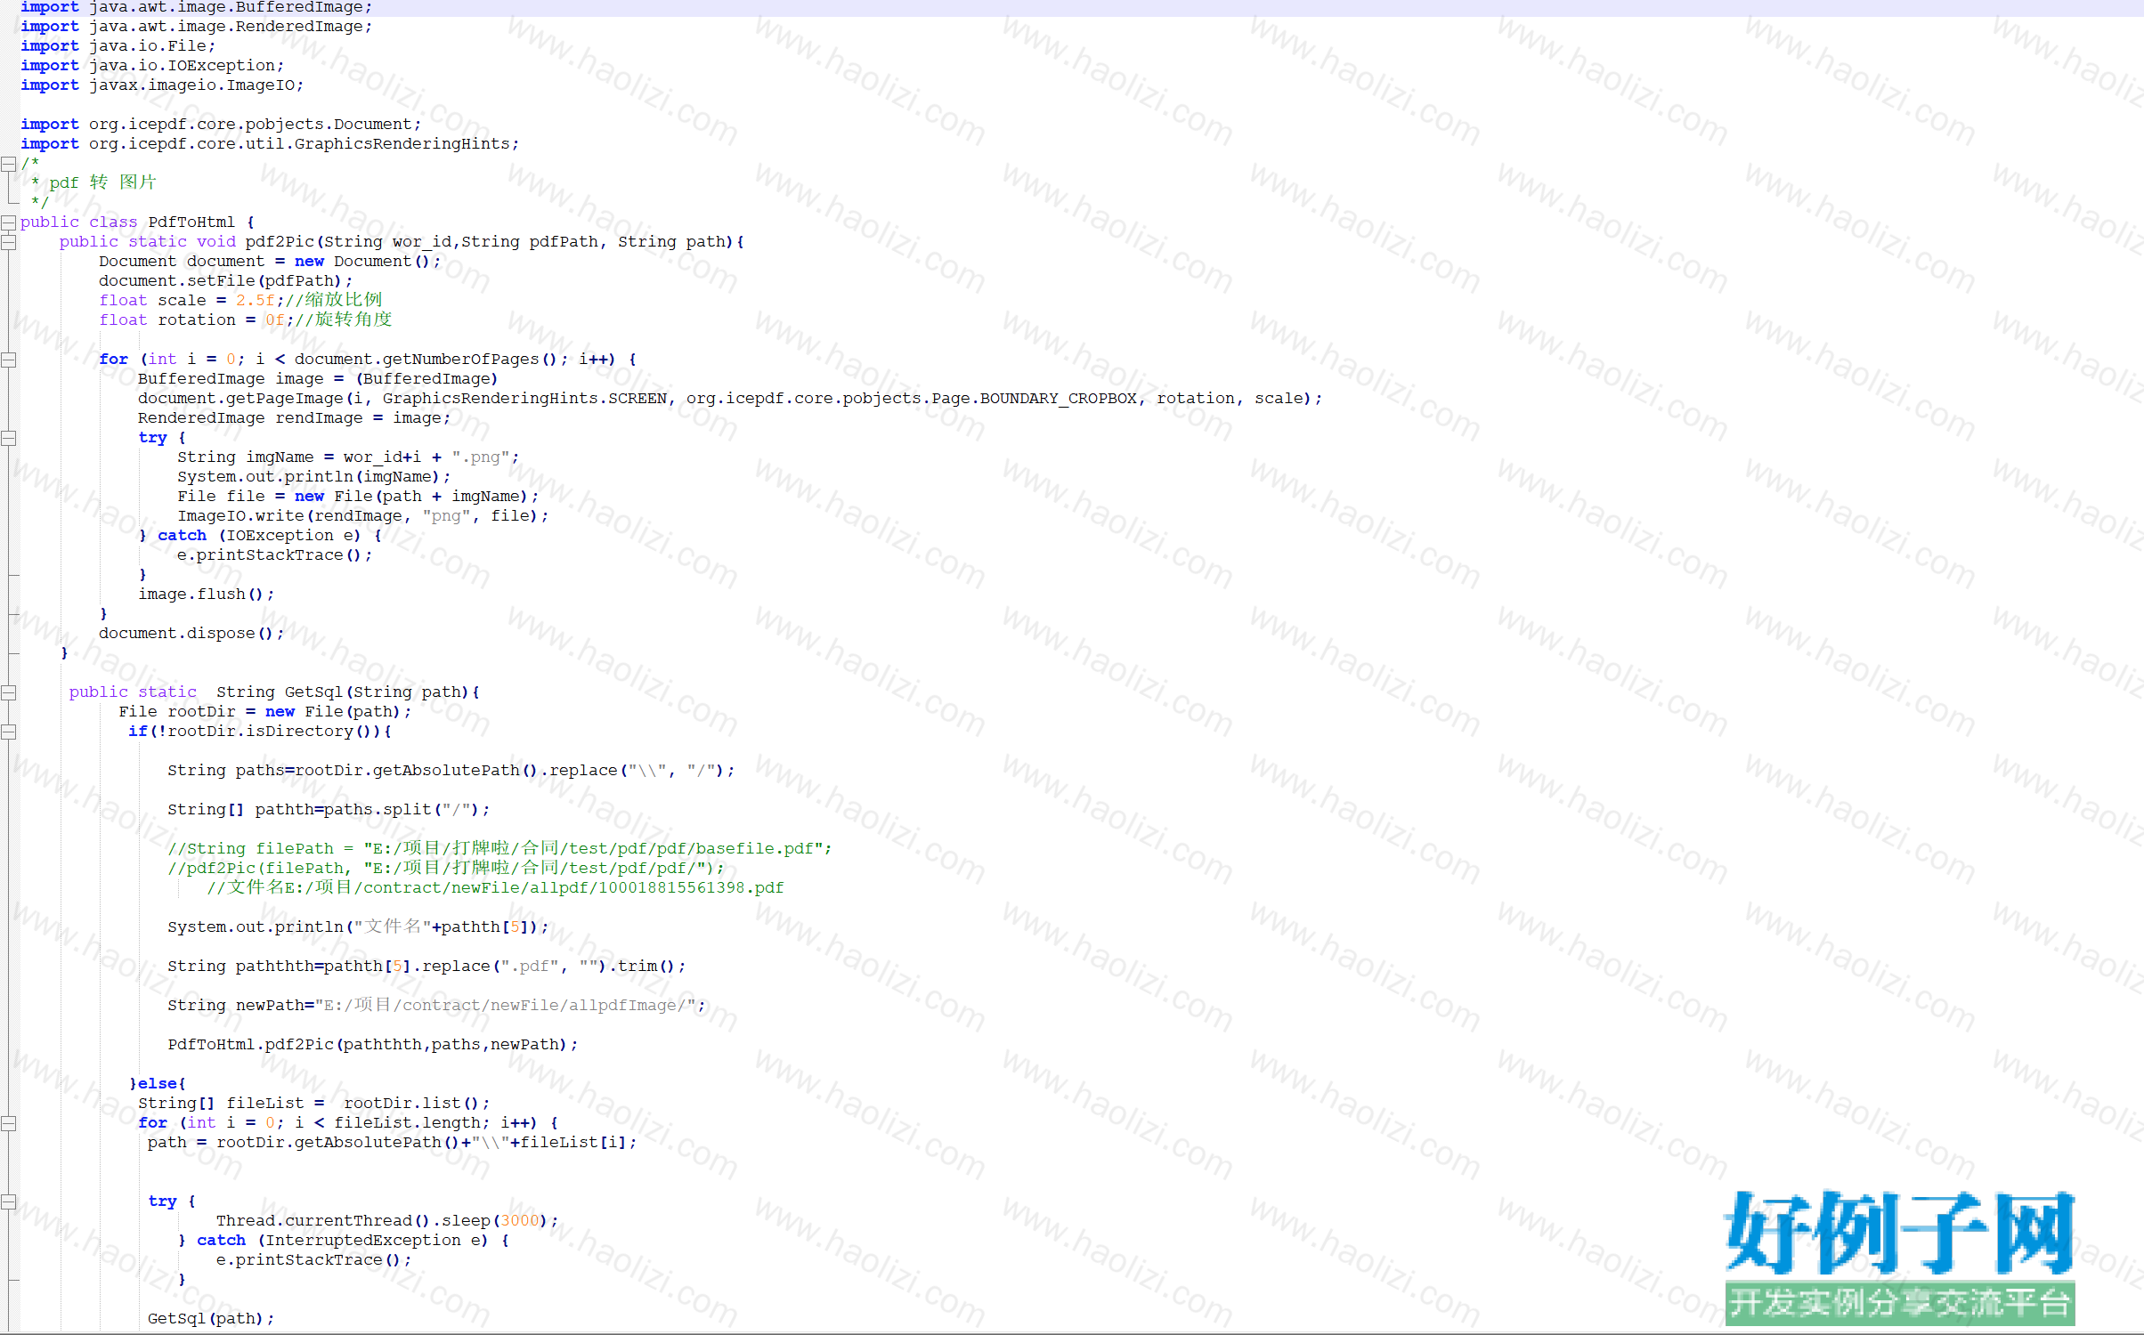Click the 'path = rootDir.getAbsolutePath()' line
This screenshot has width=2144, height=1335.
tap(392, 1143)
